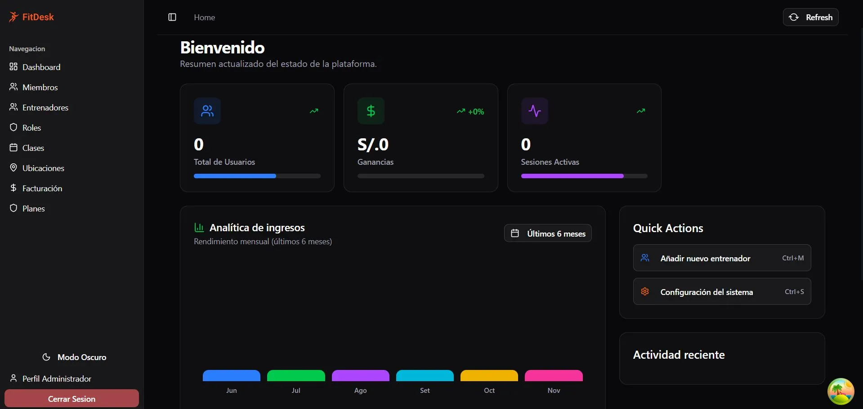The height and width of the screenshot is (409, 863).
Task: Open Perfil Administrador
Action: 57,379
